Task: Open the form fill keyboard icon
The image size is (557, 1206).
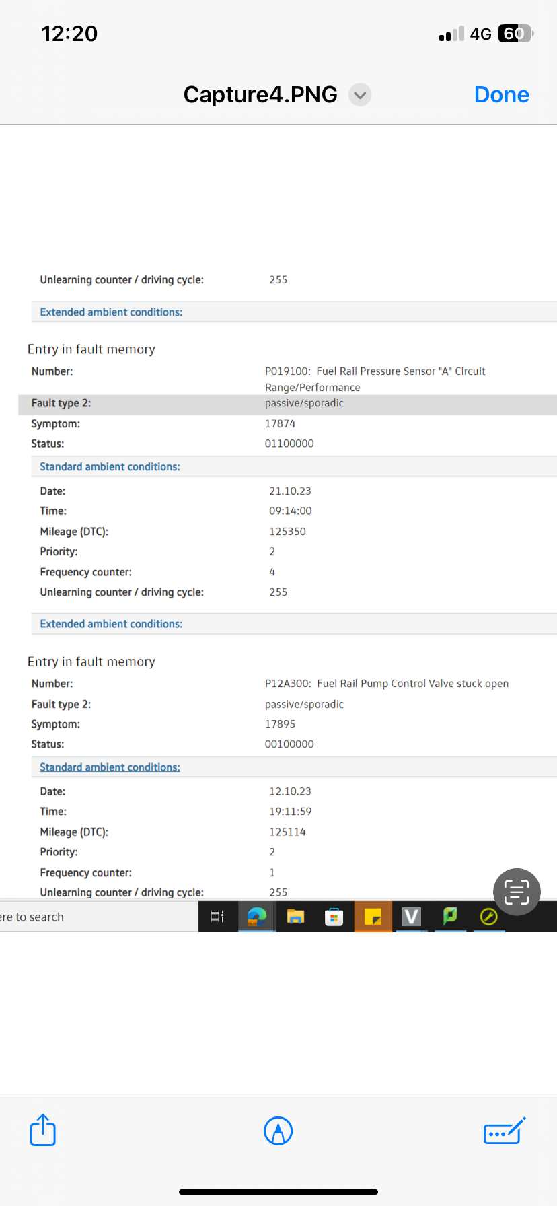Action: point(504,1131)
